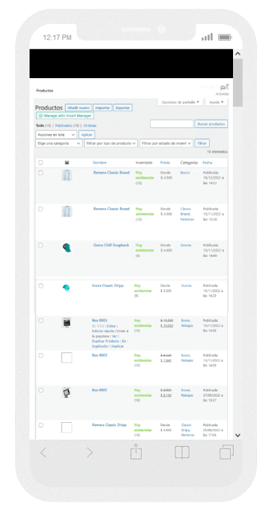Sort by the Fecha column header
This screenshot has height=510, width=275.
click(208, 162)
